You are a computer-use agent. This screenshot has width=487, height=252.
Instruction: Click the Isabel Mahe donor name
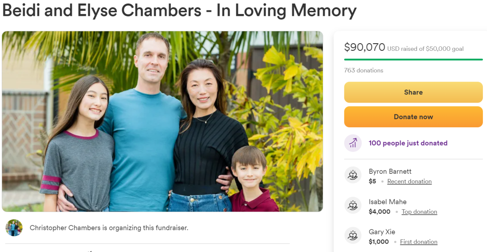point(387,202)
